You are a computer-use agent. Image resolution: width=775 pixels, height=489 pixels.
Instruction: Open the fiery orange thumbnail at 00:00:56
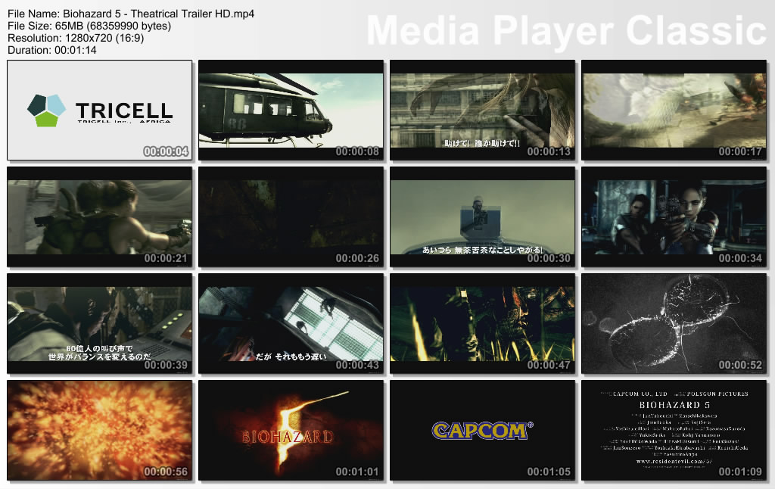pos(99,430)
